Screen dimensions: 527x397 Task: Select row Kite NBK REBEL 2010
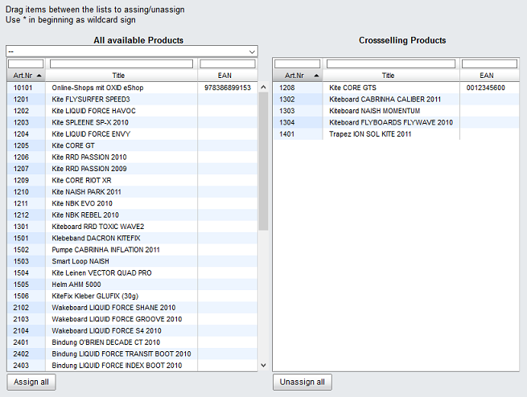[x=132, y=215]
